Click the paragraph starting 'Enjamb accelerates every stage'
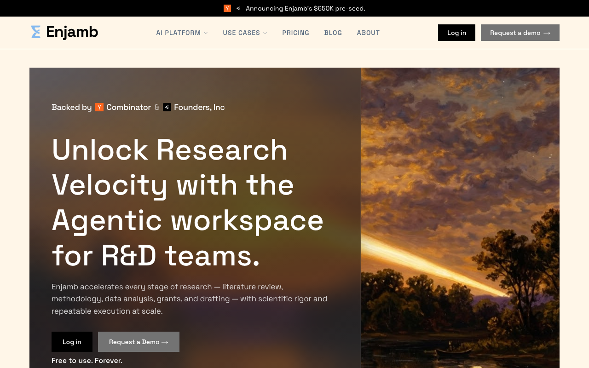Image resolution: width=589 pixels, height=368 pixels. point(190,299)
